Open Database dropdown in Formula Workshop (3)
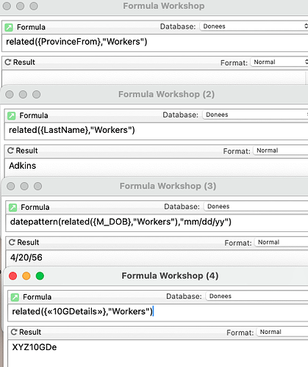Image resolution: width=308 pixels, height=367 pixels. click(256, 206)
